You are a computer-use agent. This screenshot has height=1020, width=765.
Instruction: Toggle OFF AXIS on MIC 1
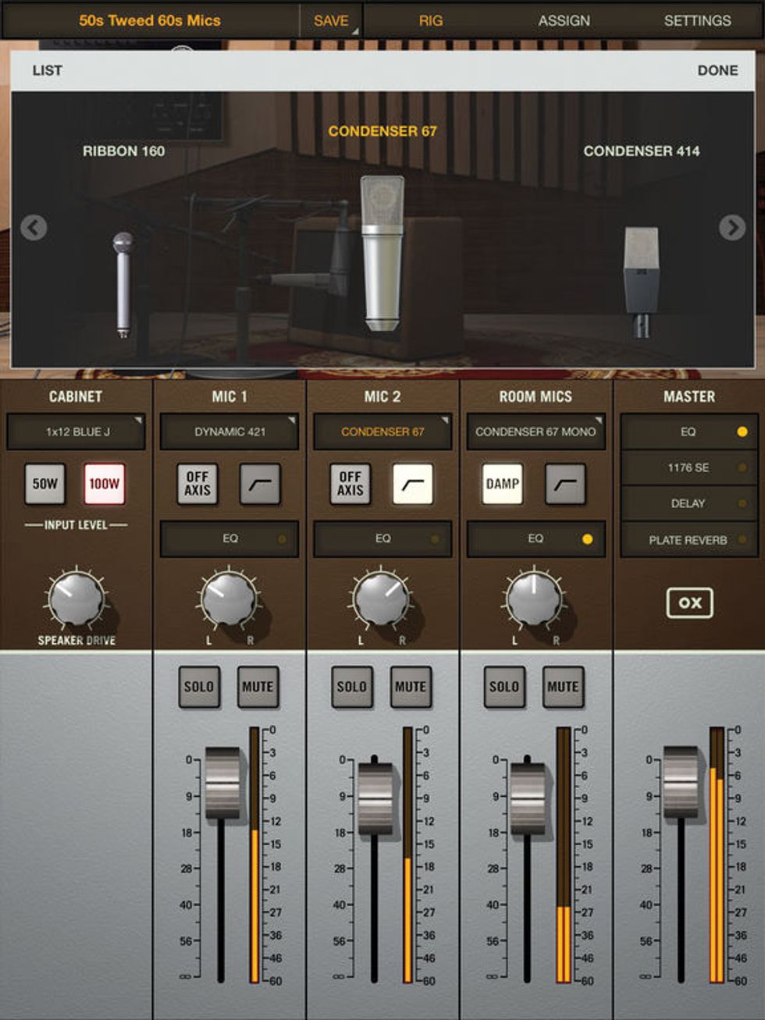point(197,484)
